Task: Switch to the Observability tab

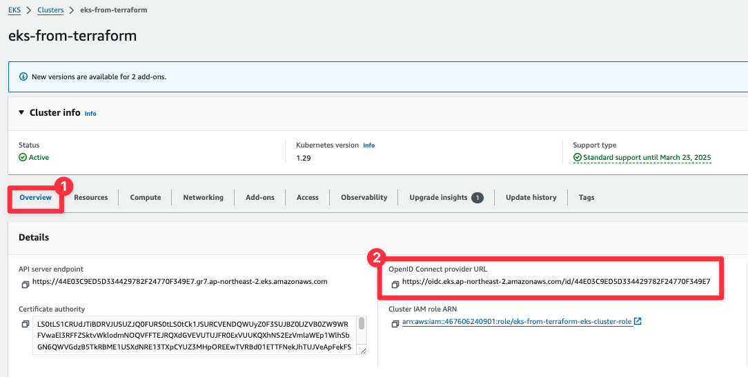Action: [364, 197]
